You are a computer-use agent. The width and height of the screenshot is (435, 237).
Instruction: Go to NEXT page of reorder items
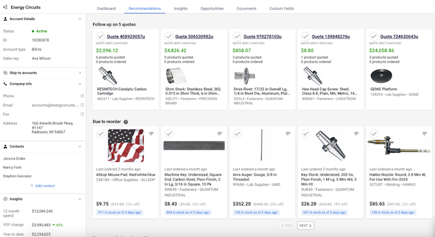[306, 225]
